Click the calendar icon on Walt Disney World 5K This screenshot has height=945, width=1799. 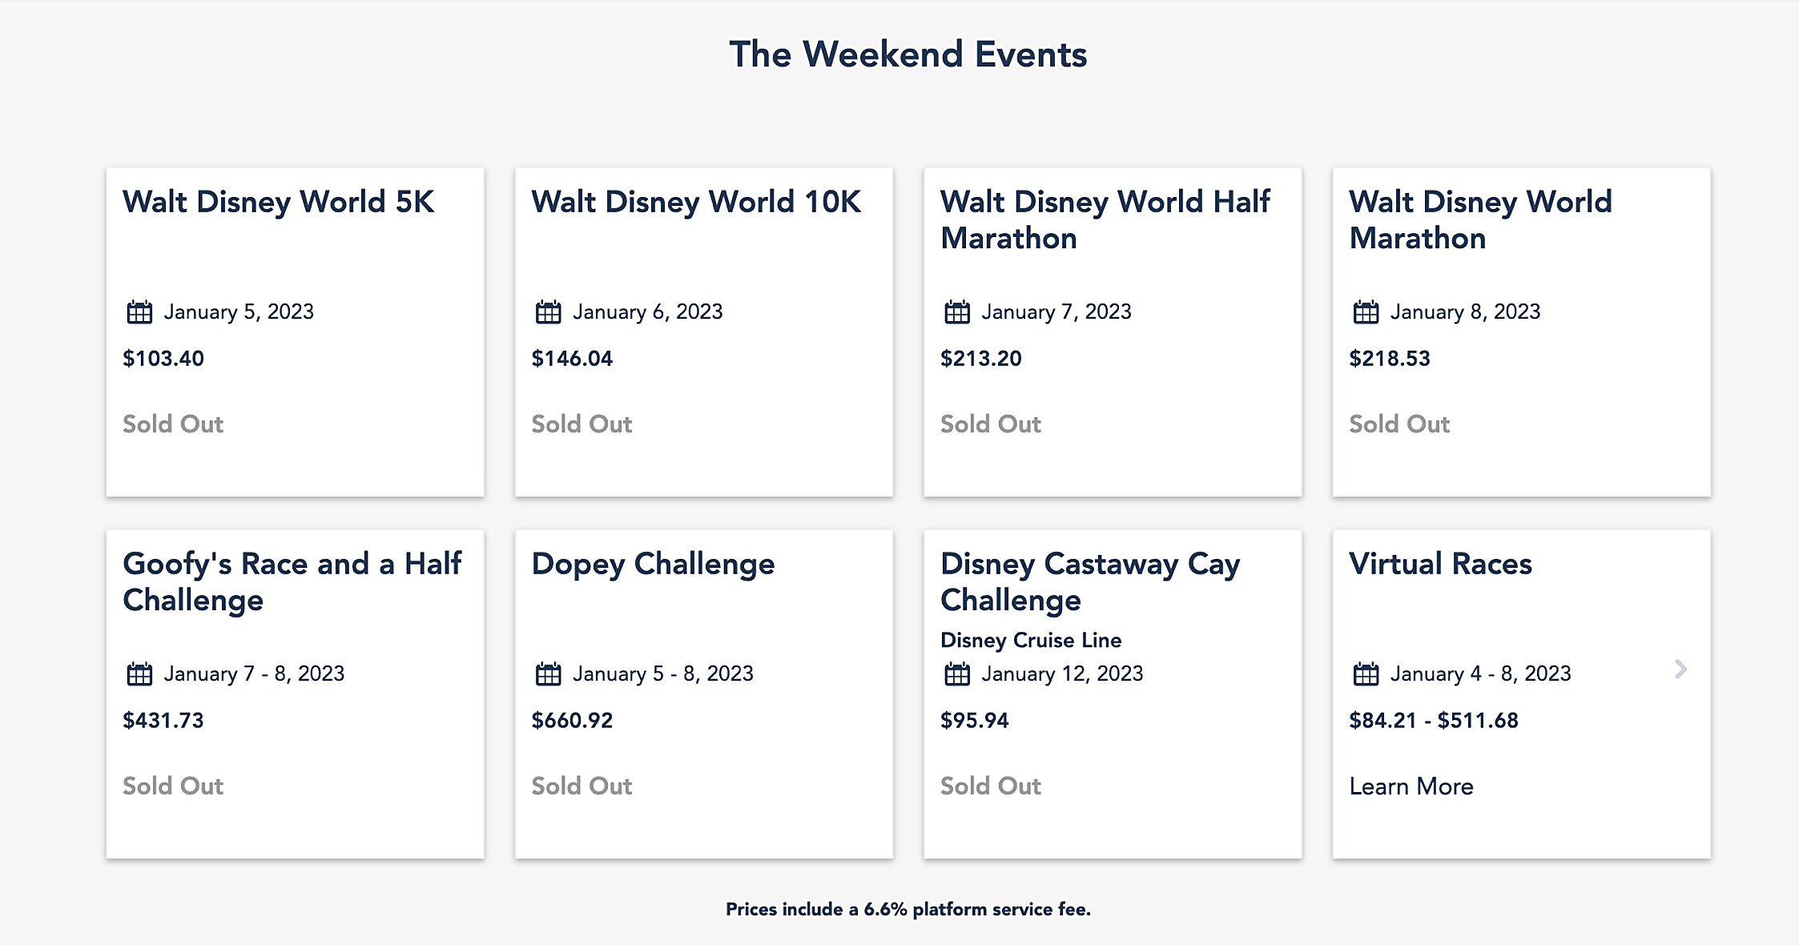[x=142, y=312]
